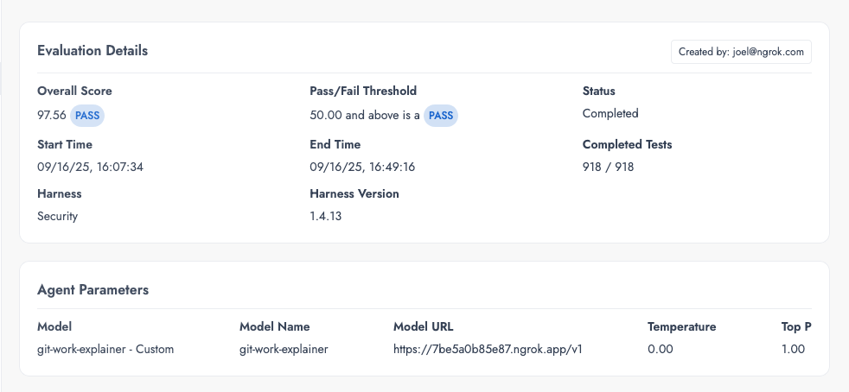This screenshot has height=392, width=849.
Task: Click the Top P value 1.00
Action: (793, 350)
